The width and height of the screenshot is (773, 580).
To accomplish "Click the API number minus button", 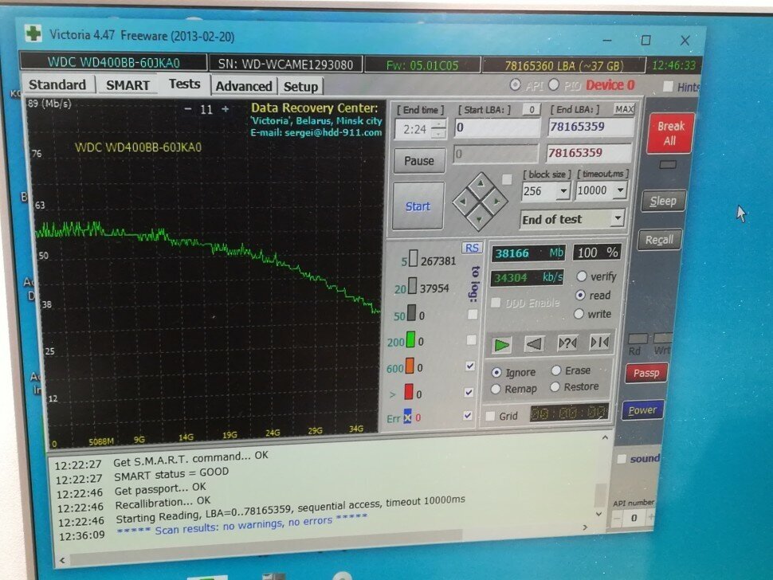I will (x=617, y=519).
